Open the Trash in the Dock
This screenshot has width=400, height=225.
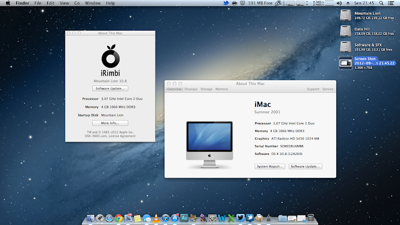[311, 218]
